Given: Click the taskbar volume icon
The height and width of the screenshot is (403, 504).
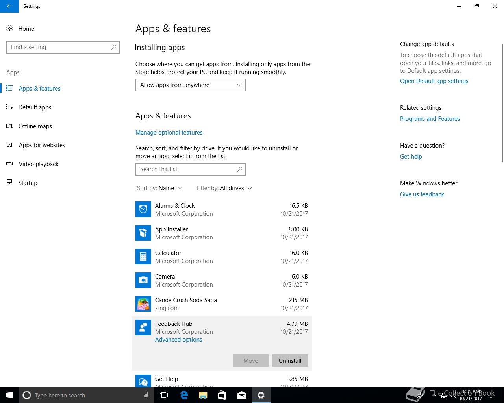Looking at the screenshot, I should click(453, 395).
